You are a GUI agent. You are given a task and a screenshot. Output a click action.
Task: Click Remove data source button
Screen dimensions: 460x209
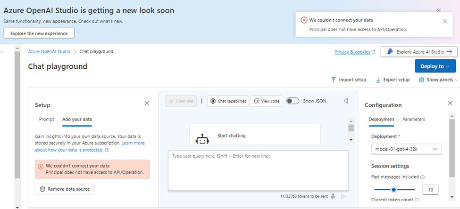[64, 189]
